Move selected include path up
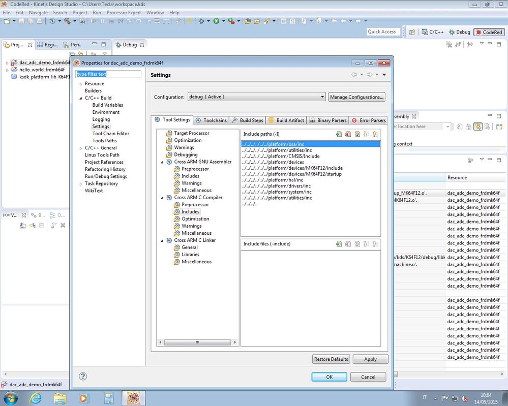Image resolution: width=508 pixels, height=406 pixels. pyautogui.click(x=367, y=134)
